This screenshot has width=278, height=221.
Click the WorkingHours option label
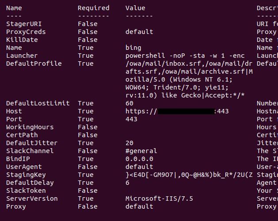point(30,127)
